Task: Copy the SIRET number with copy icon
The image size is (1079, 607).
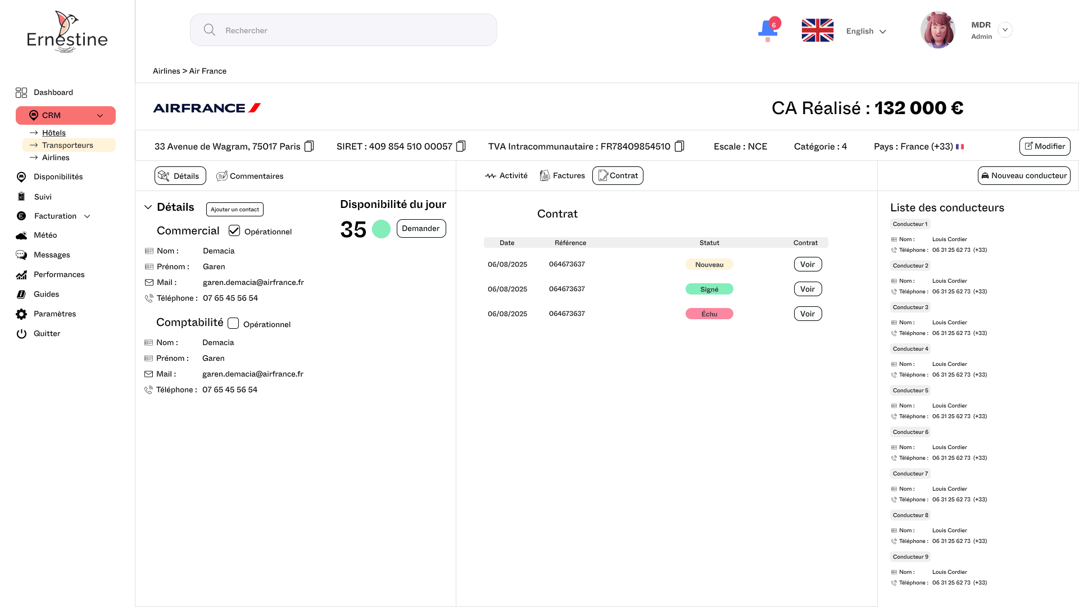Action: (461, 146)
